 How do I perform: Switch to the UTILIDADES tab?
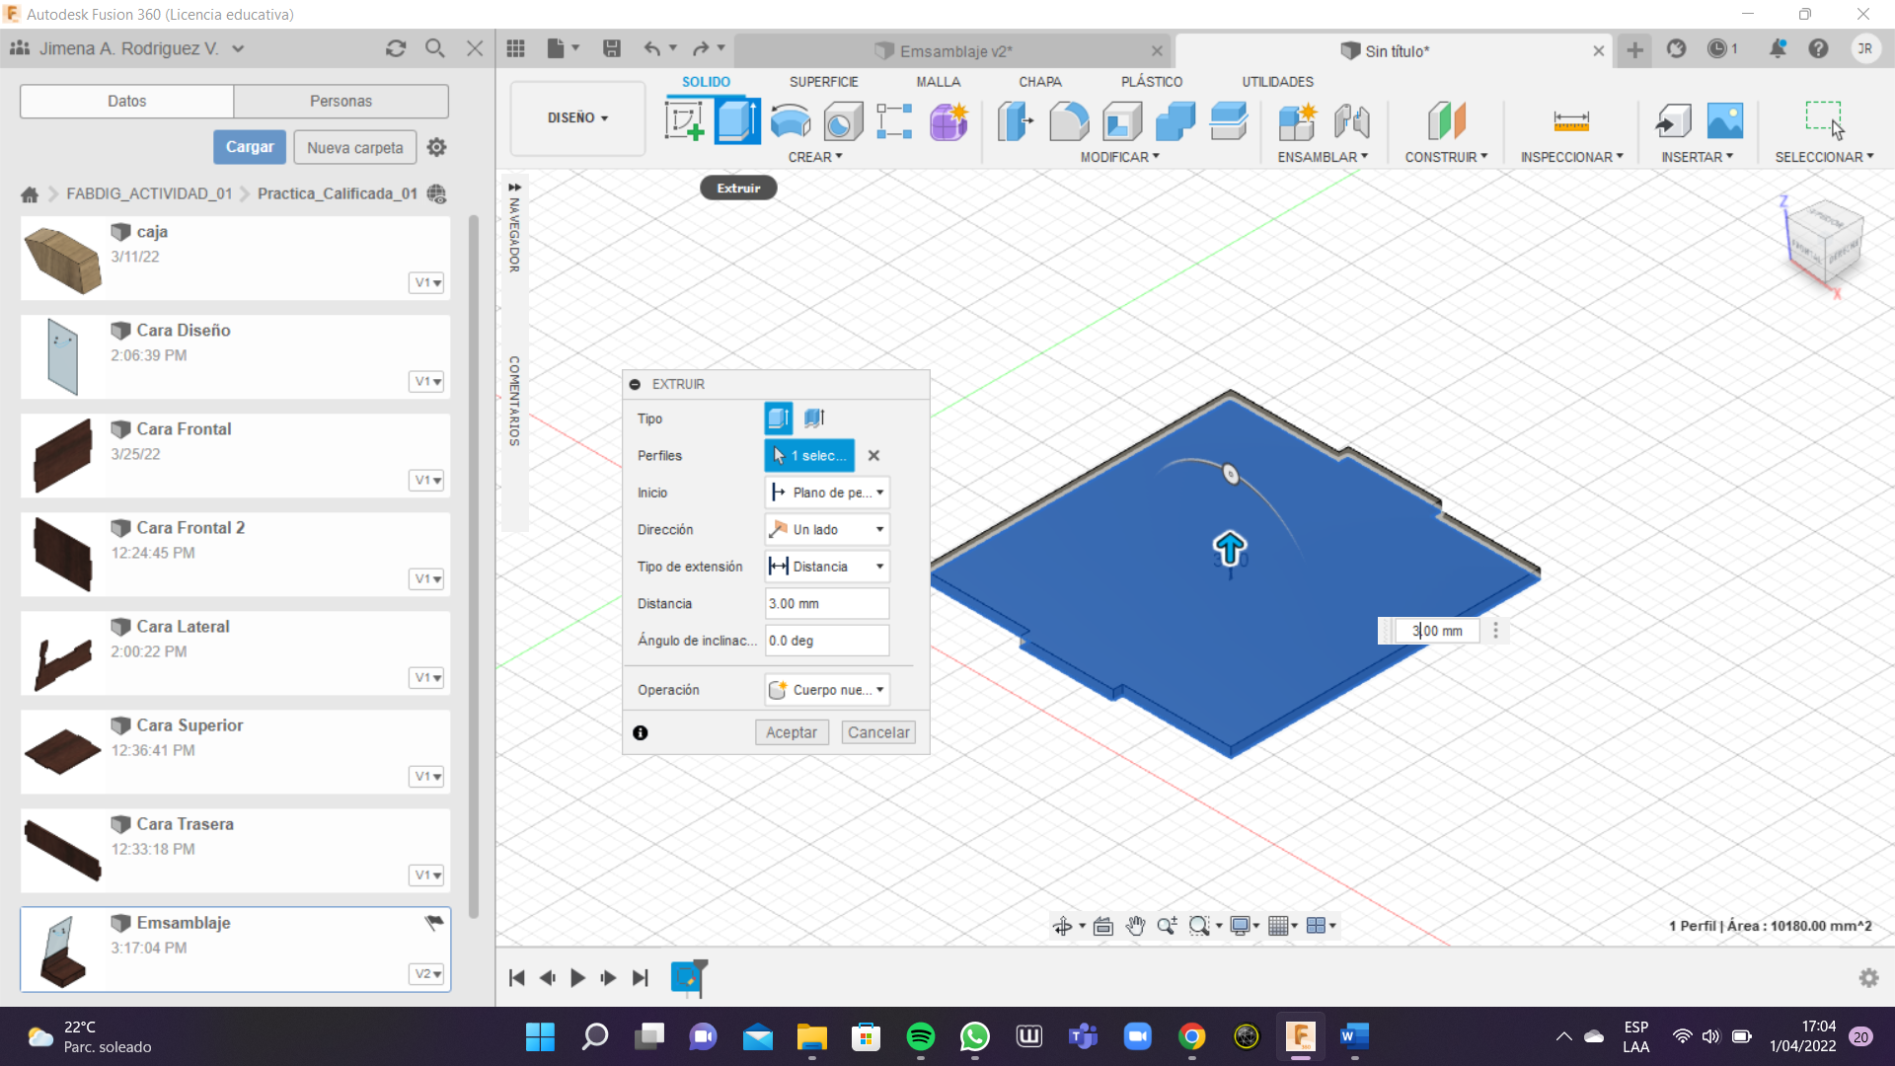click(x=1277, y=82)
